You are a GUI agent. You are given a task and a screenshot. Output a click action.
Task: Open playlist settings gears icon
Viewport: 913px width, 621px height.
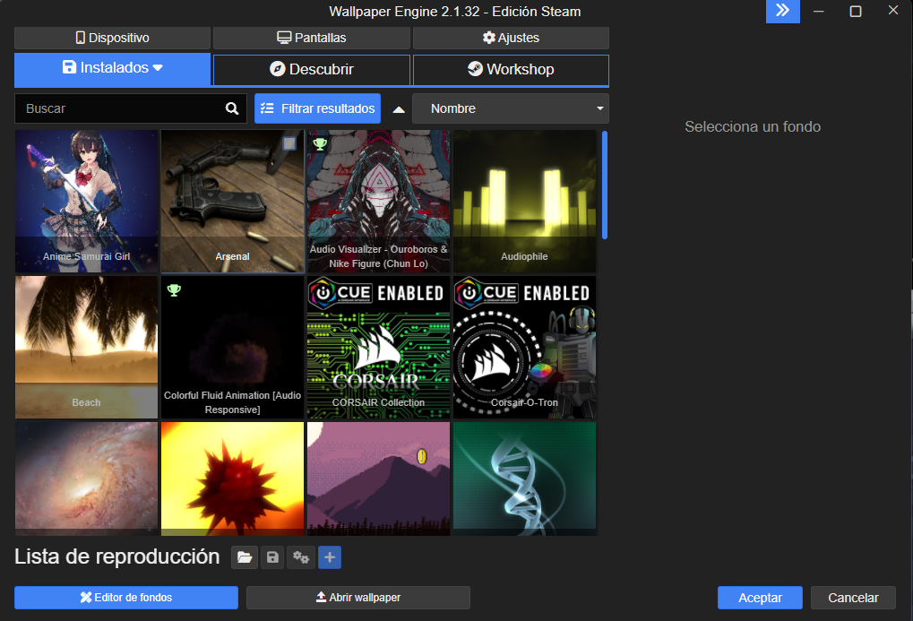click(x=301, y=557)
